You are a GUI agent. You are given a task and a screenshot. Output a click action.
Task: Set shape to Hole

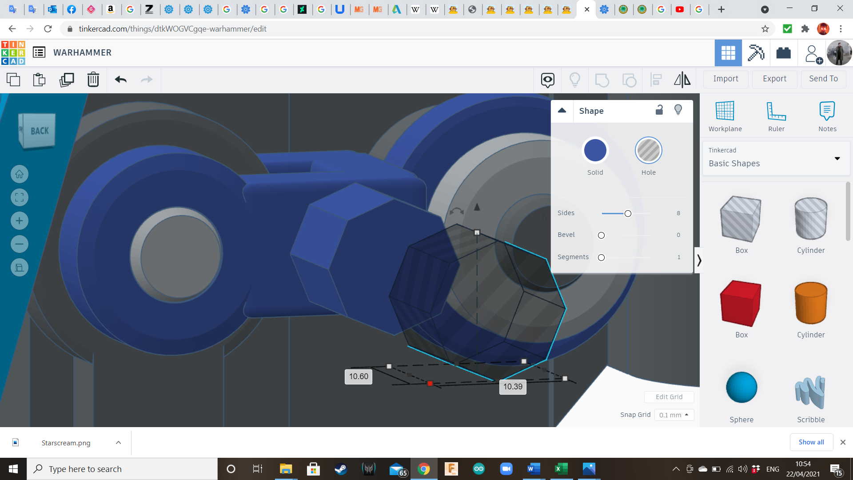(648, 151)
